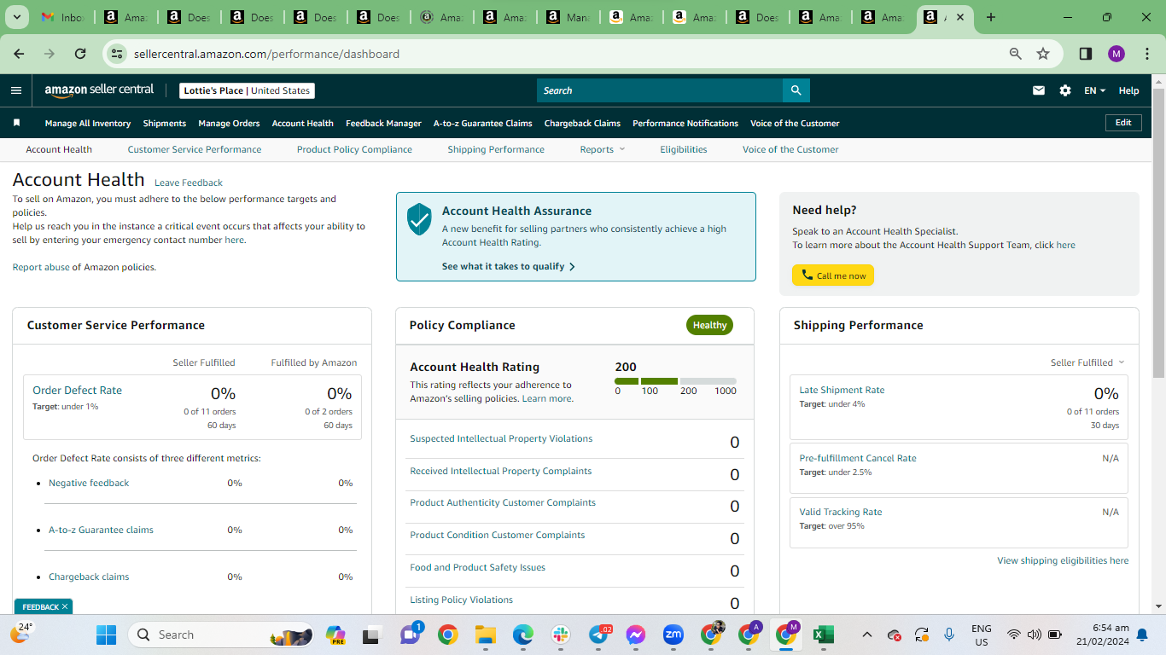Open the Seller Fulfilled dropdown in Shipping Performance
Screen dimensions: 1166x655
(x=1087, y=362)
